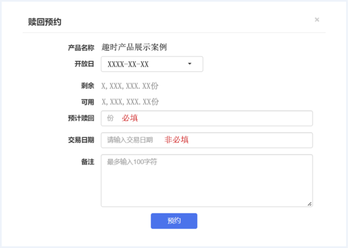This screenshot has height=248, width=348.
Task: Click the red 必填 annotation text
Action: (x=130, y=118)
